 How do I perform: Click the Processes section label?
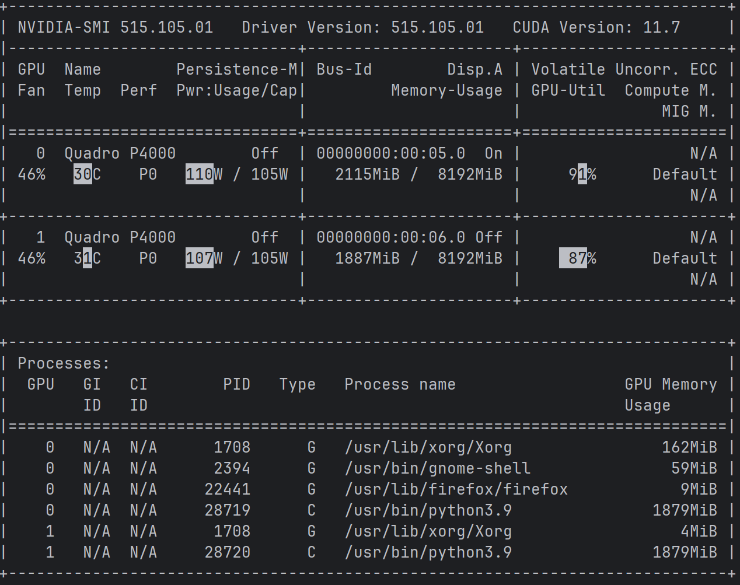coord(64,363)
